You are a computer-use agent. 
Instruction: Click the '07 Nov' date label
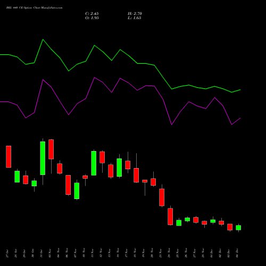[76, 253]
